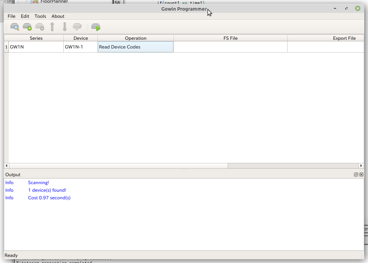Click the Series column header
Image resolution: width=368 pixels, height=263 pixels.
coord(36,38)
